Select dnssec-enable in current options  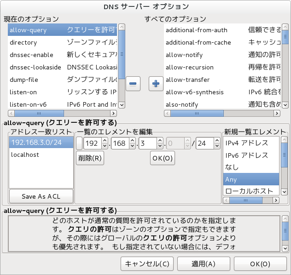(62, 55)
